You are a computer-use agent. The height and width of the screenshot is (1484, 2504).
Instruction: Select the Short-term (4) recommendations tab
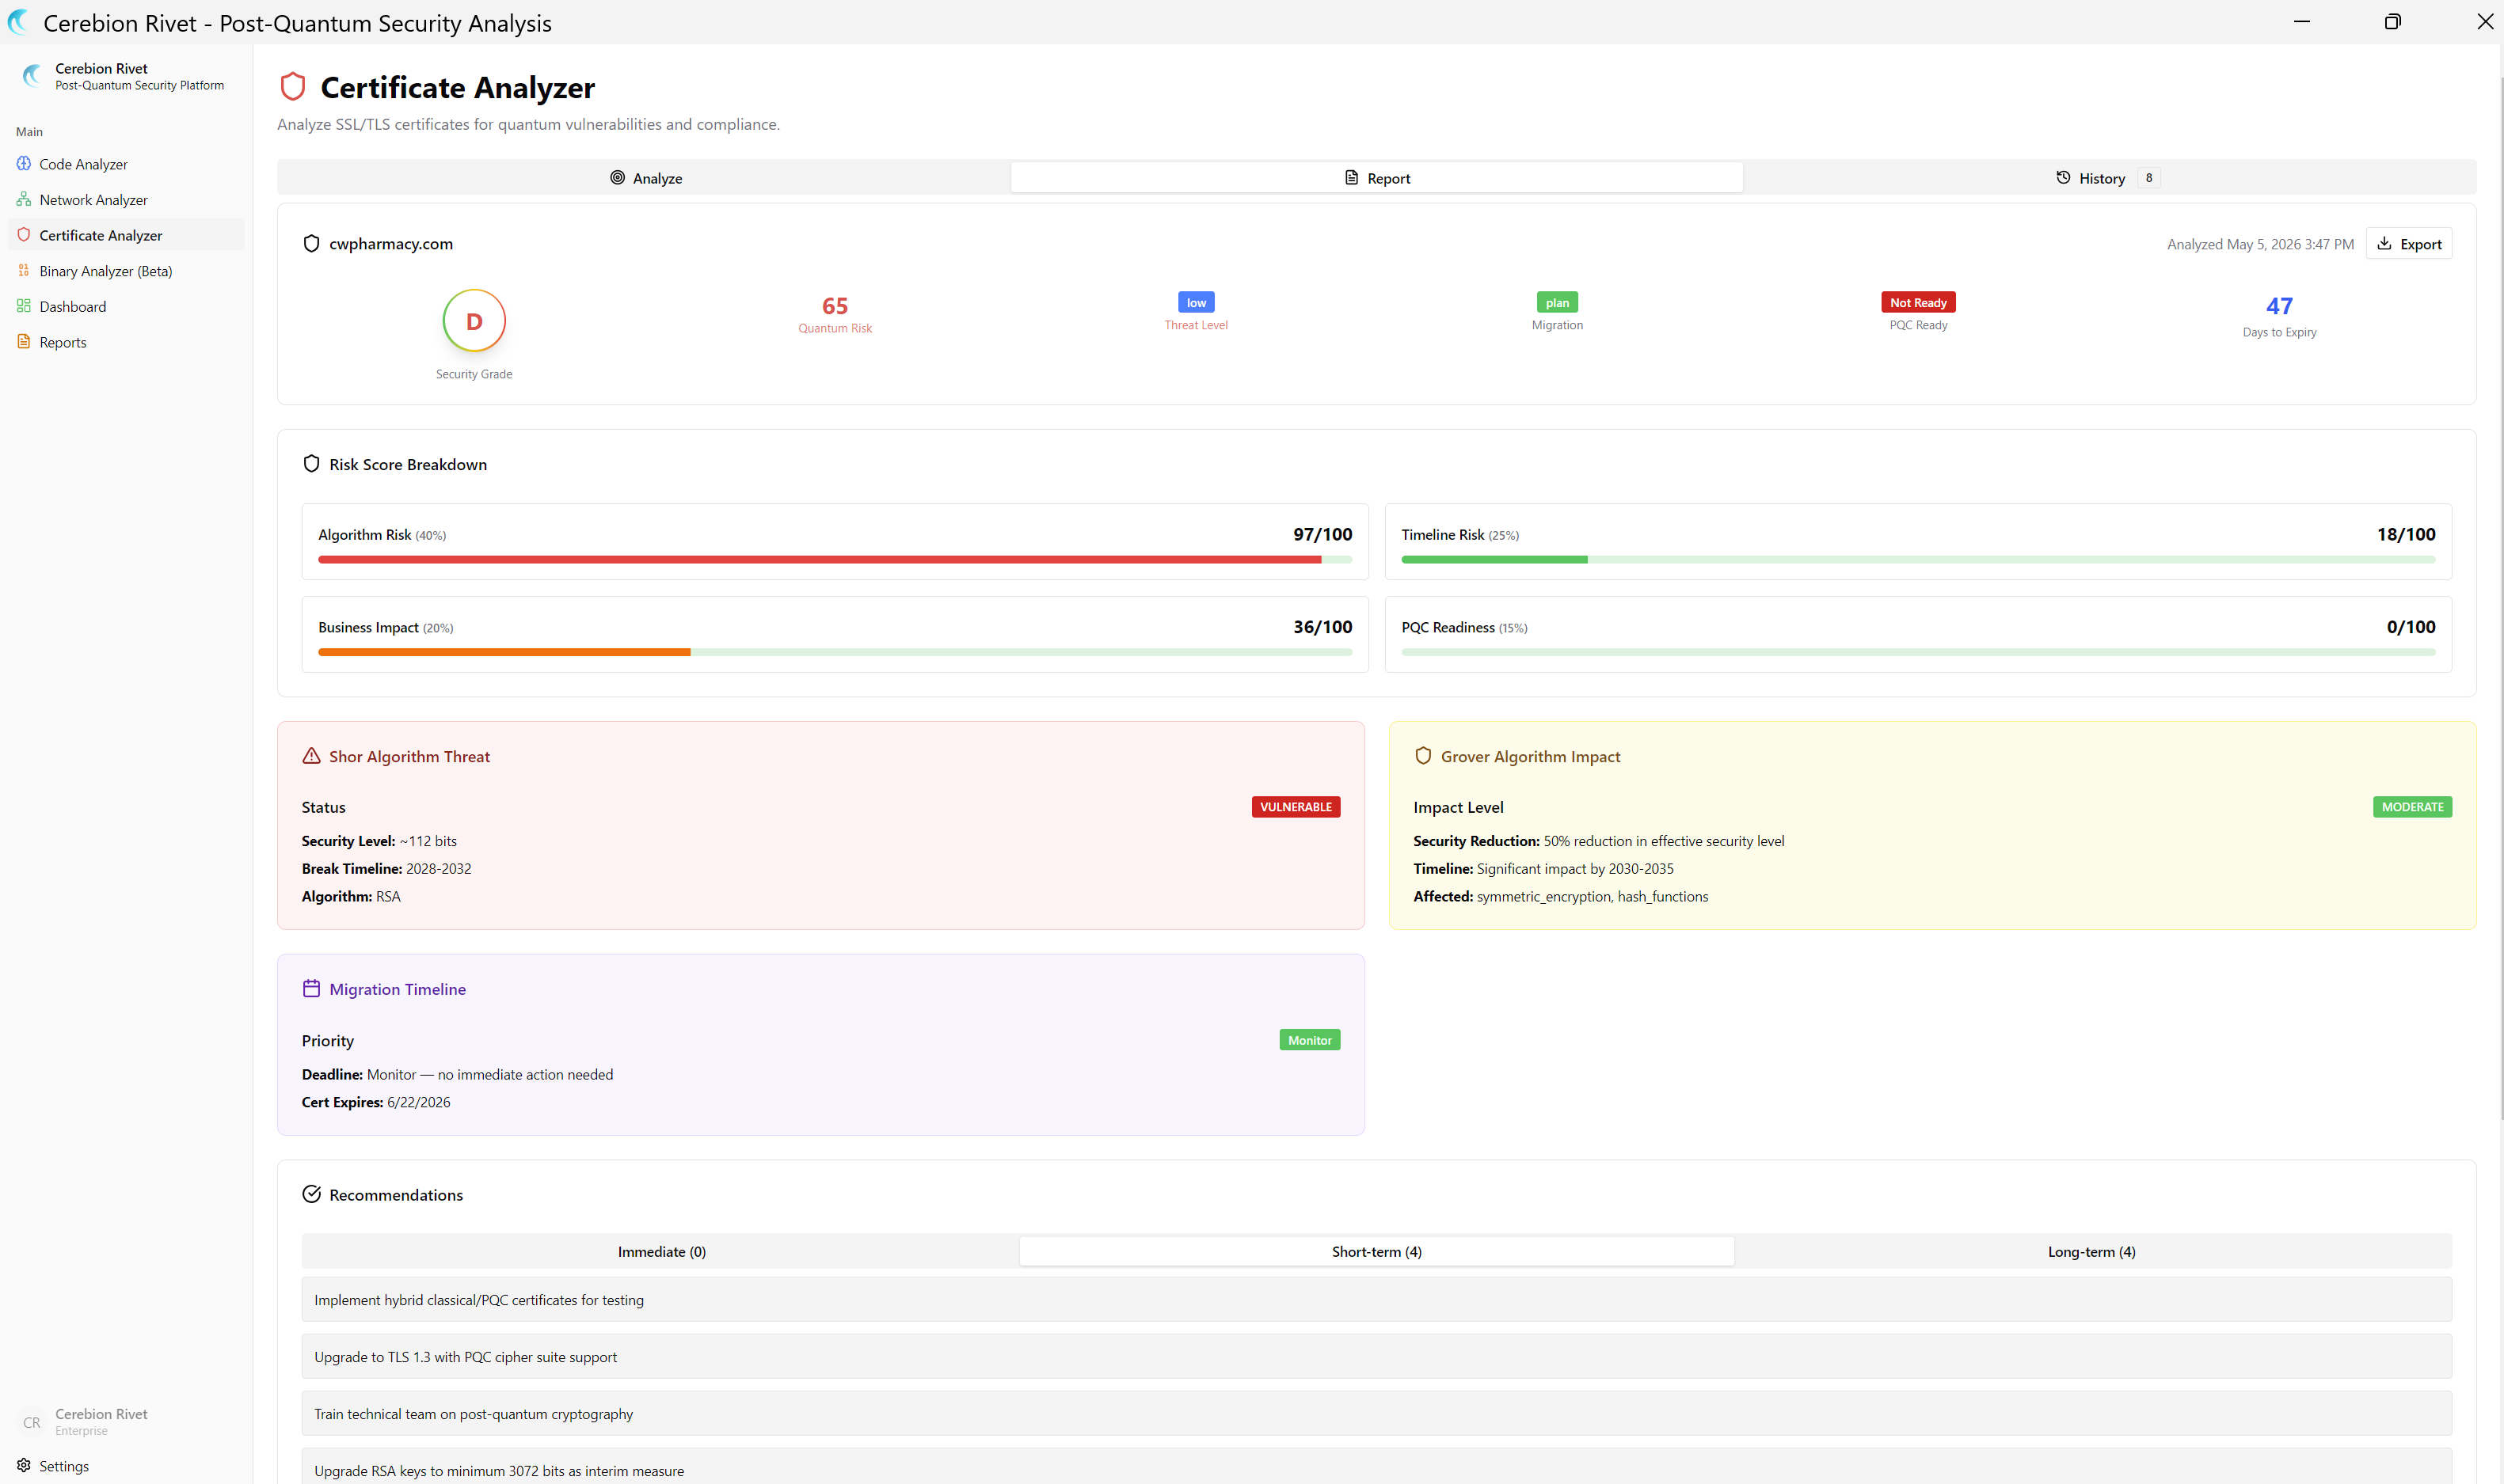pyautogui.click(x=1376, y=1251)
